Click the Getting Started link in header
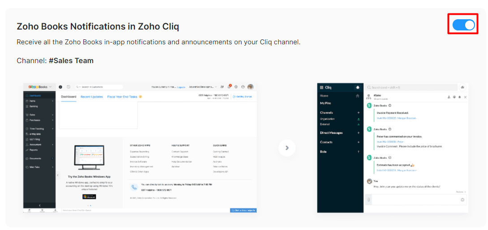The width and height of the screenshot is (488, 230). point(243,97)
